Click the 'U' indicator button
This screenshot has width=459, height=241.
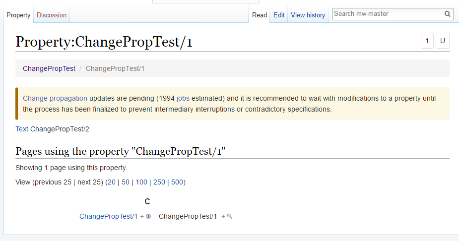point(443,41)
